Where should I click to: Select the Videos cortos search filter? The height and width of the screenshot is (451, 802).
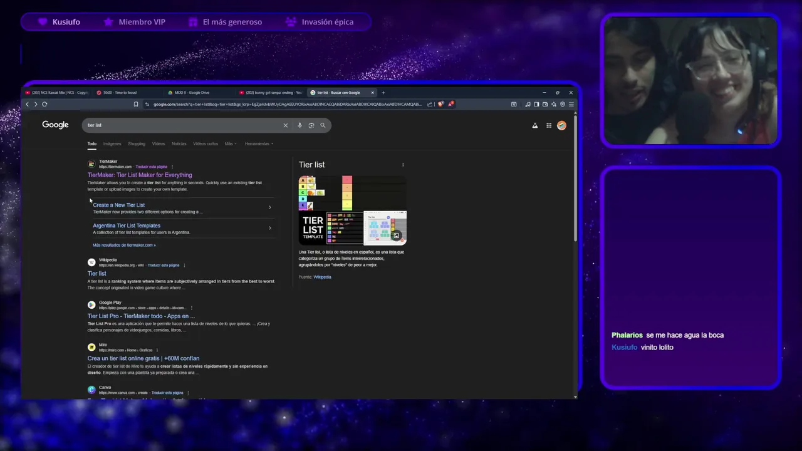(206, 143)
